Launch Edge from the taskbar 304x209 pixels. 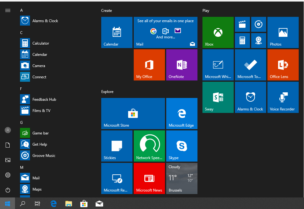coord(53,203)
